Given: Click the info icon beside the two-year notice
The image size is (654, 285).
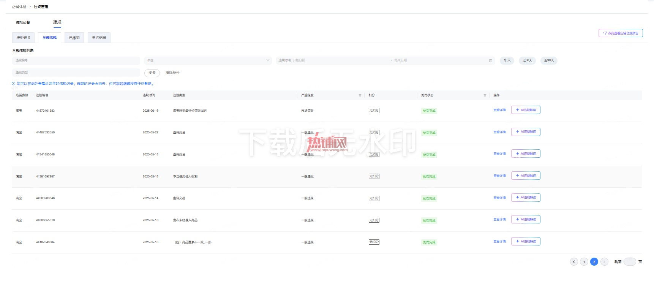Looking at the screenshot, I should [14, 84].
